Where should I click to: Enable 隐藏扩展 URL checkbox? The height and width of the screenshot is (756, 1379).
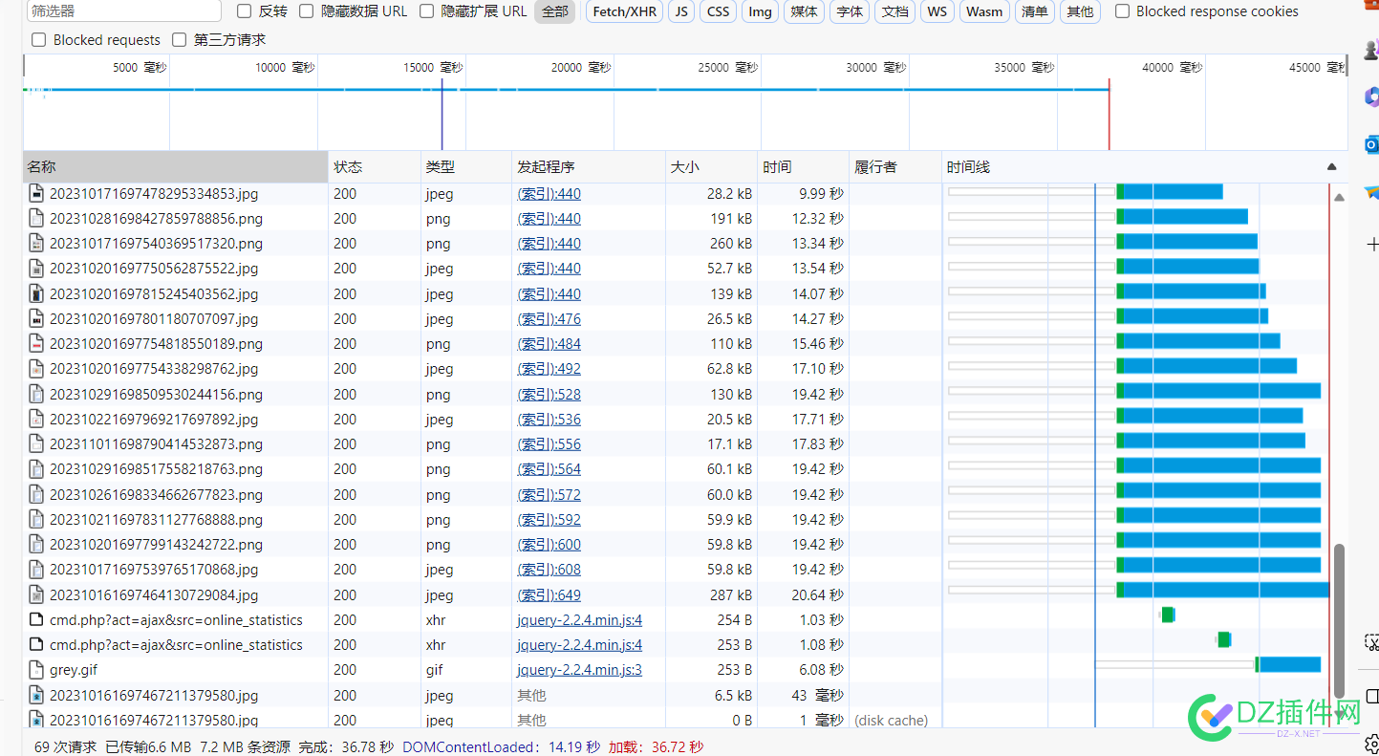tap(426, 11)
